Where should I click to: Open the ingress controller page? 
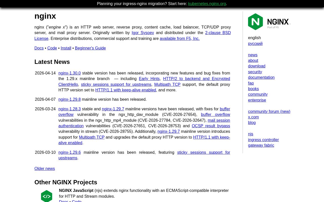click(264, 140)
